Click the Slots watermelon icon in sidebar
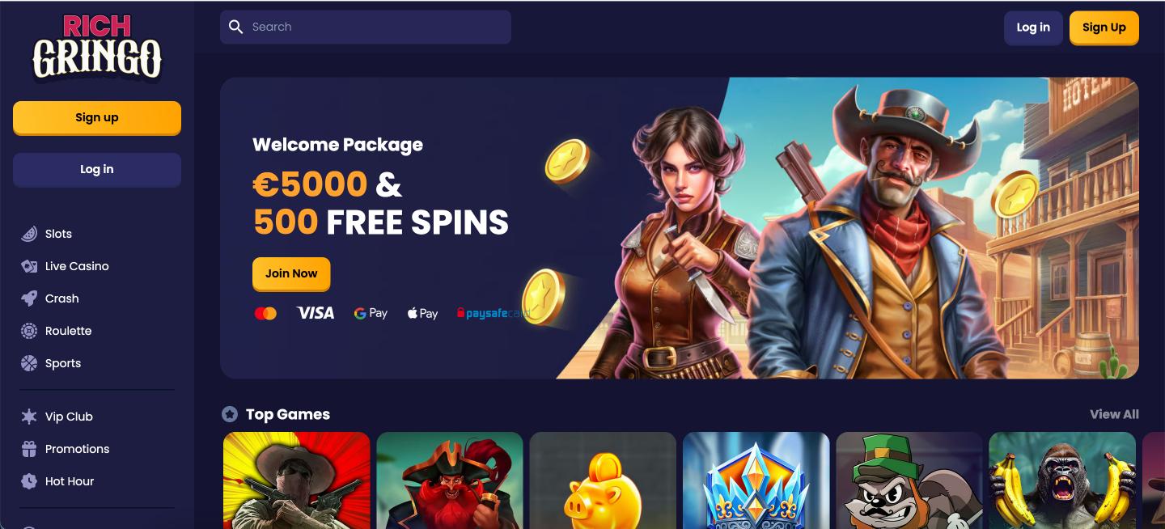1165x529 pixels. (29, 234)
